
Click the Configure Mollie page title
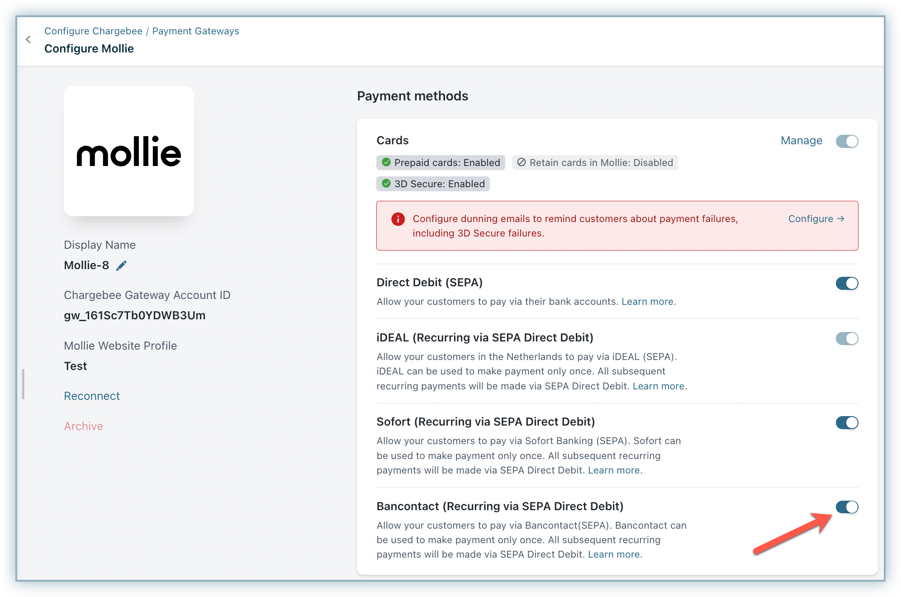(x=89, y=48)
